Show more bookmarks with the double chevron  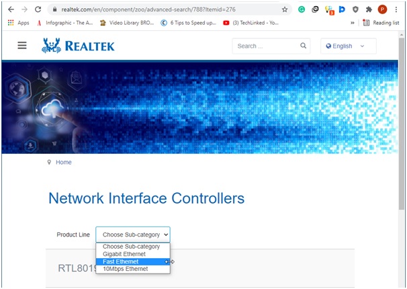352,23
